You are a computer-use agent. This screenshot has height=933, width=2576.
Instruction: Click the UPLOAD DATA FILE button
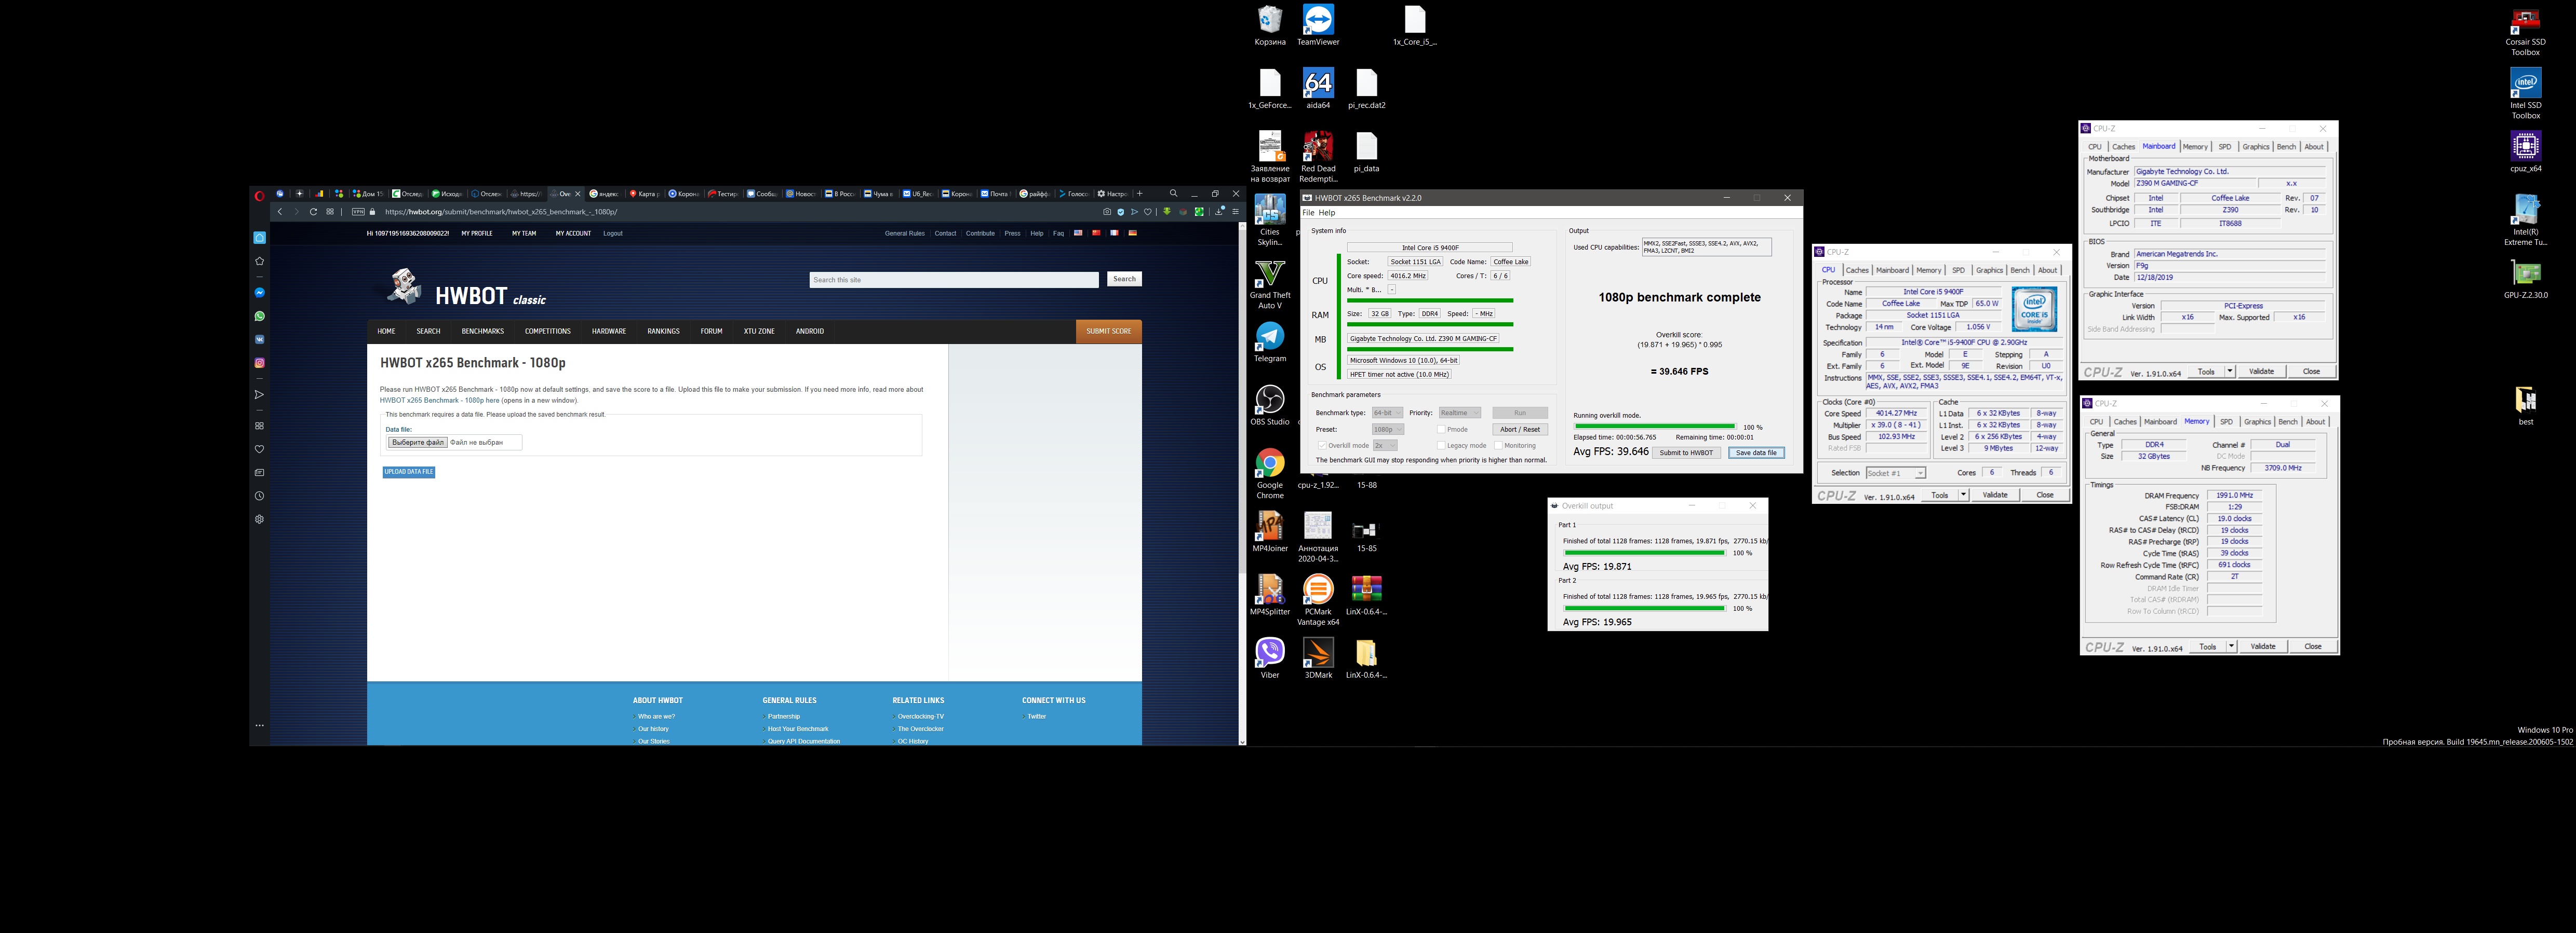coord(408,472)
